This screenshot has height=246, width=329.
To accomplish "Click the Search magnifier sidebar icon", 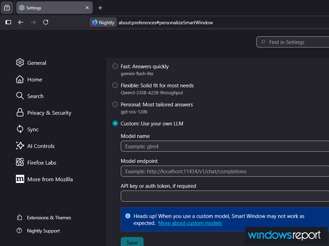I will (20, 96).
